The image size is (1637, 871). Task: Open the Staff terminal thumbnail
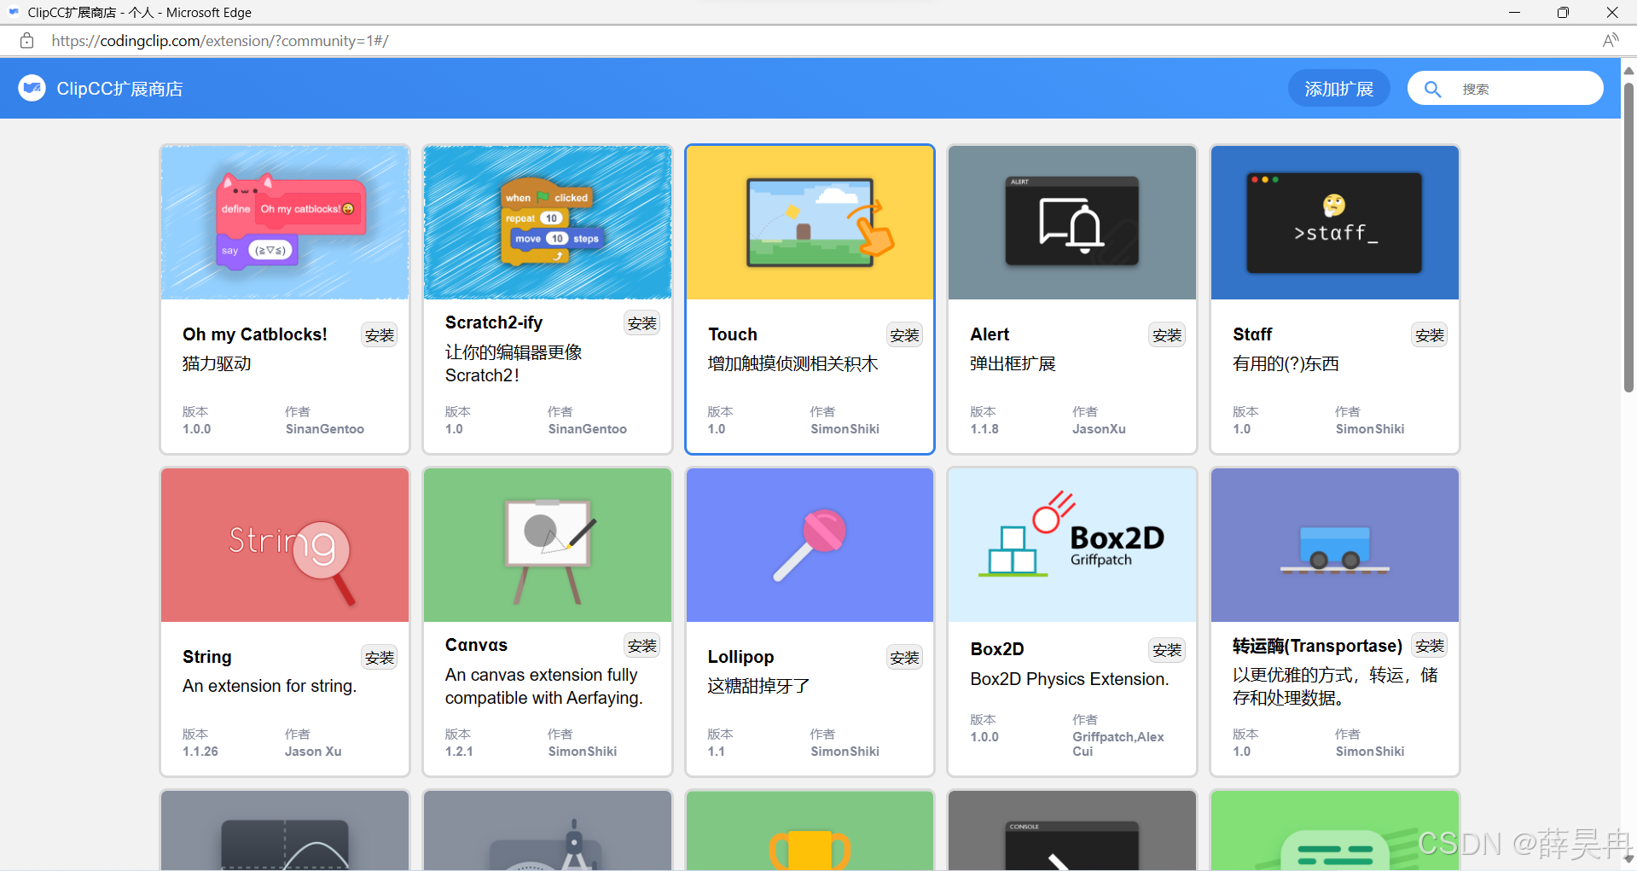1335,223
